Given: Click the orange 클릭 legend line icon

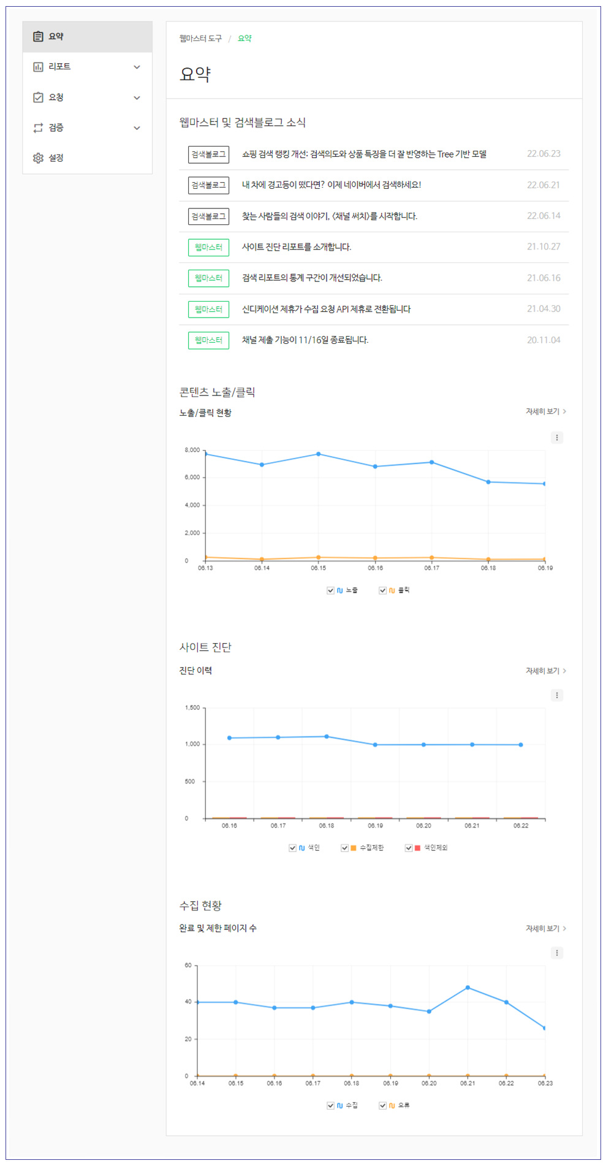Looking at the screenshot, I should click(x=392, y=590).
